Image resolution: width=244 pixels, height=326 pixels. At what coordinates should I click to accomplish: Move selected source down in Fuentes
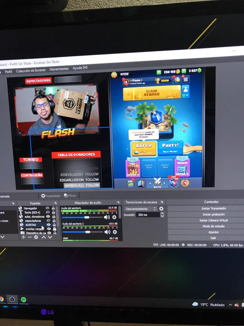tap(50, 237)
